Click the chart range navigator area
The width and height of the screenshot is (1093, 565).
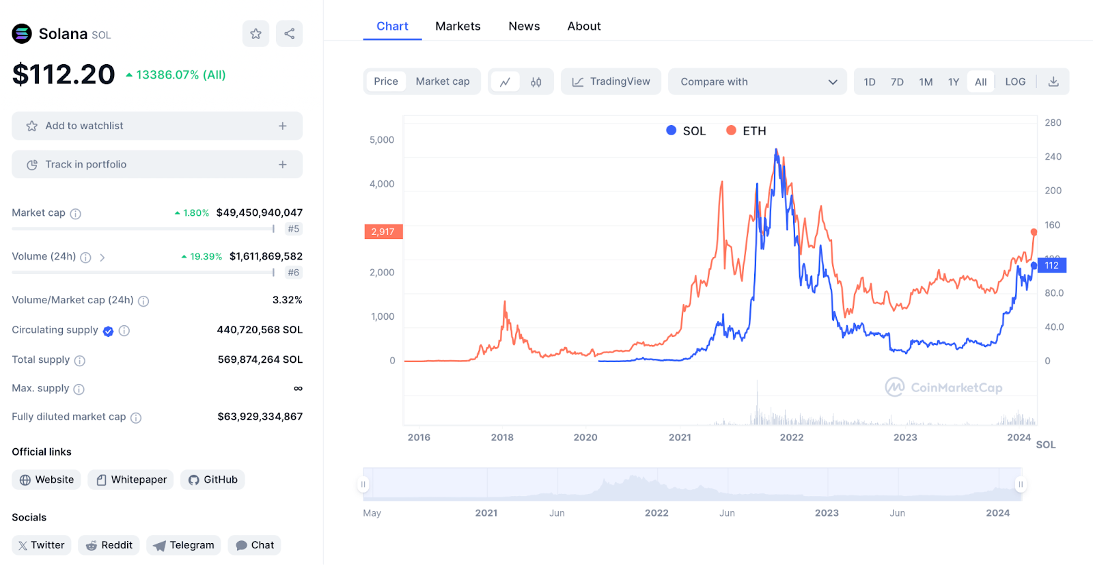click(692, 484)
